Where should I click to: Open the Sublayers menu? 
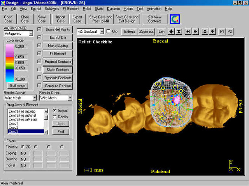point(52,9)
